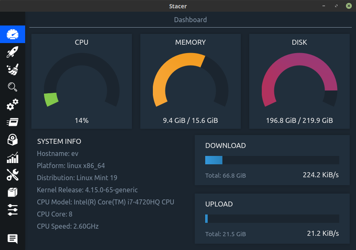The width and height of the screenshot is (356, 250).
Task: Open the Services gears icon
Action: point(13,105)
